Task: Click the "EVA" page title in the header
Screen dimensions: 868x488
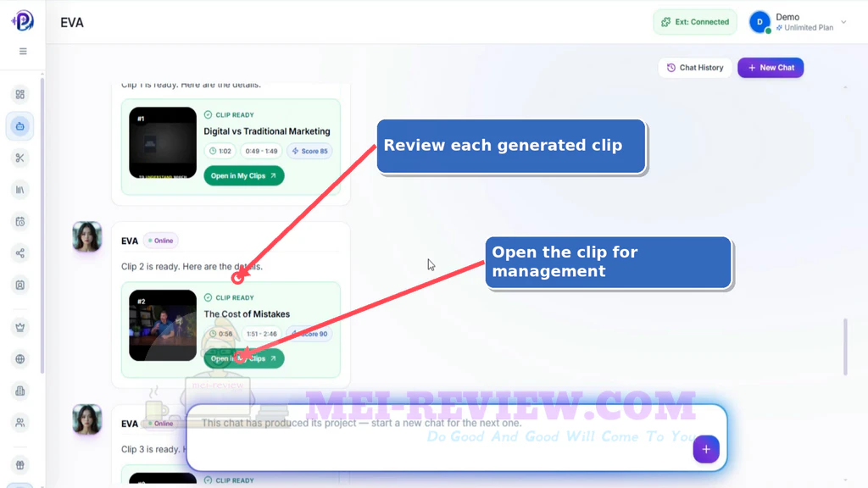Action: (72, 23)
